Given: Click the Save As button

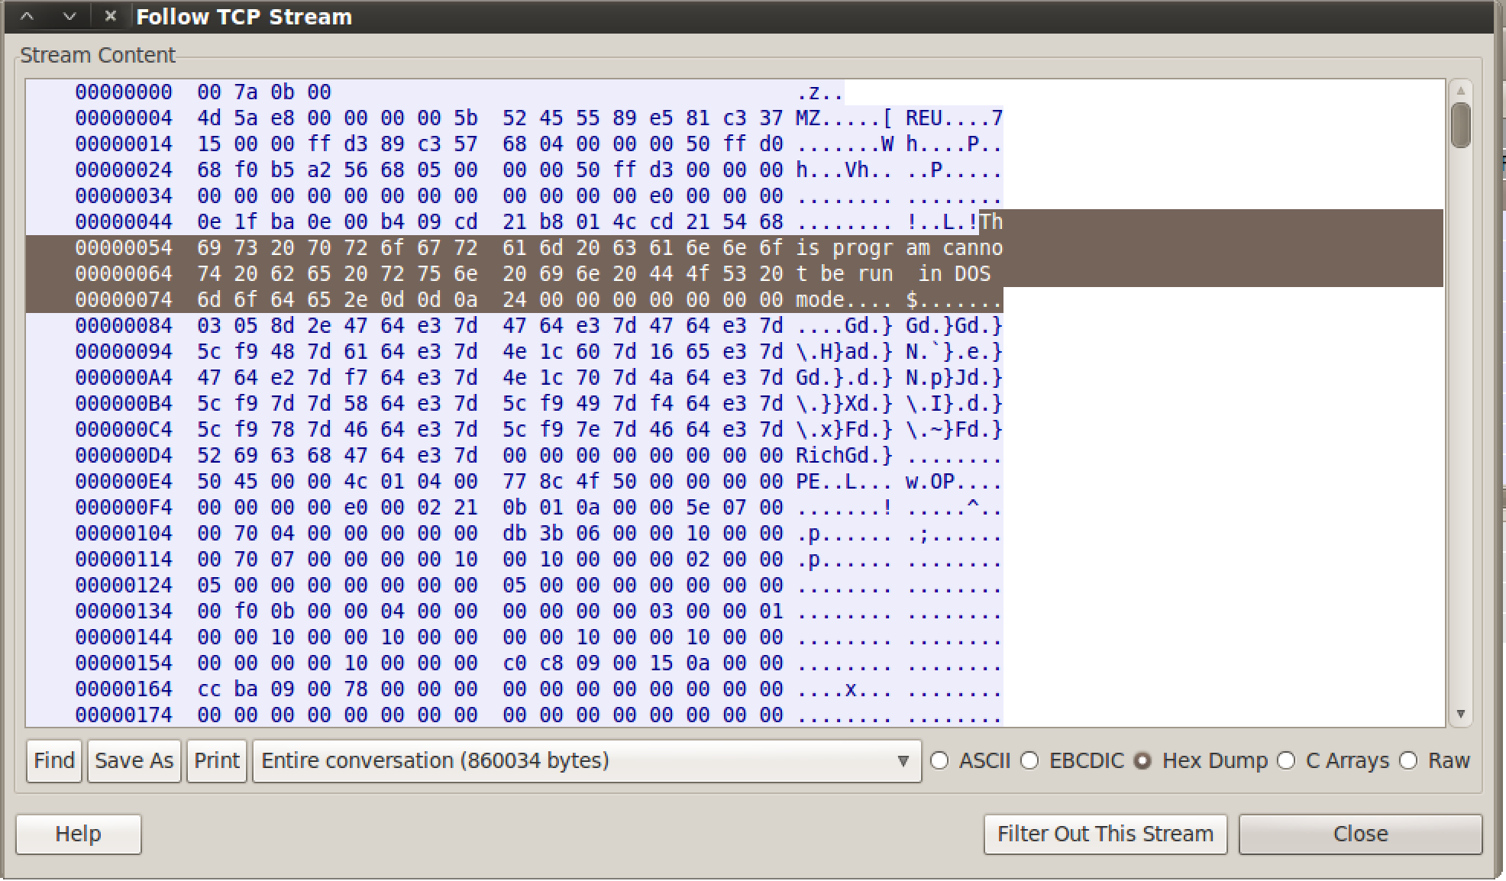Looking at the screenshot, I should click(134, 761).
